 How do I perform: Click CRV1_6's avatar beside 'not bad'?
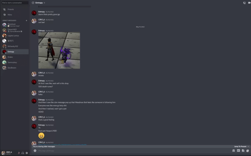[34, 21]
